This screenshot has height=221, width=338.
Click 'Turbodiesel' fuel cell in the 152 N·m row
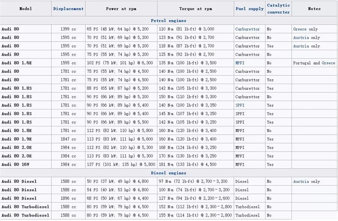(x=249, y=207)
